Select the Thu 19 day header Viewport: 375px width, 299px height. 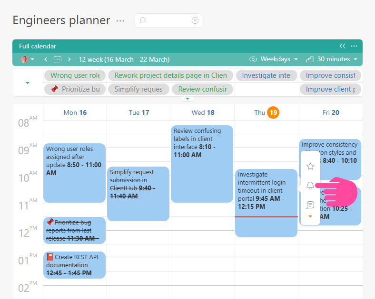tap(266, 112)
